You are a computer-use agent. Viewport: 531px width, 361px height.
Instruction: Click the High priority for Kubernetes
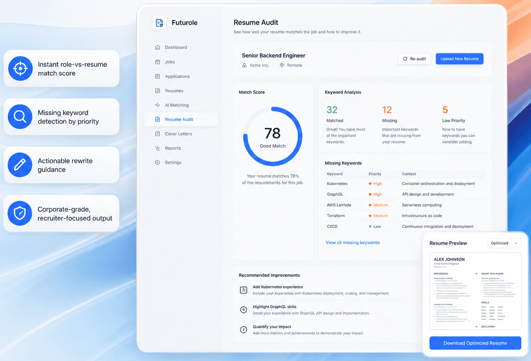coord(375,184)
